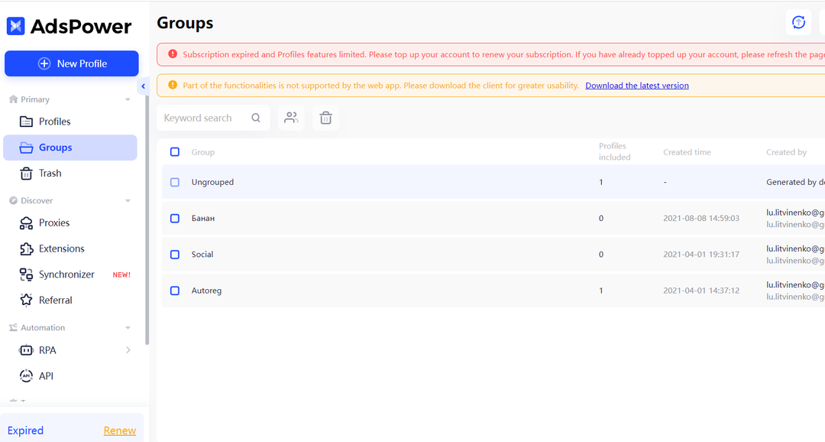Click in the Keyword search field
This screenshot has height=442, width=825.
click(x=205, y=118)
